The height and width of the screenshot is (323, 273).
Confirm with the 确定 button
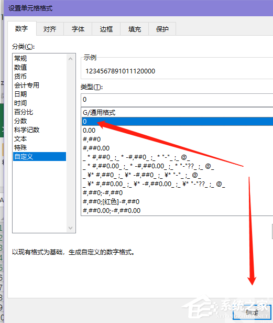point(252,313)
